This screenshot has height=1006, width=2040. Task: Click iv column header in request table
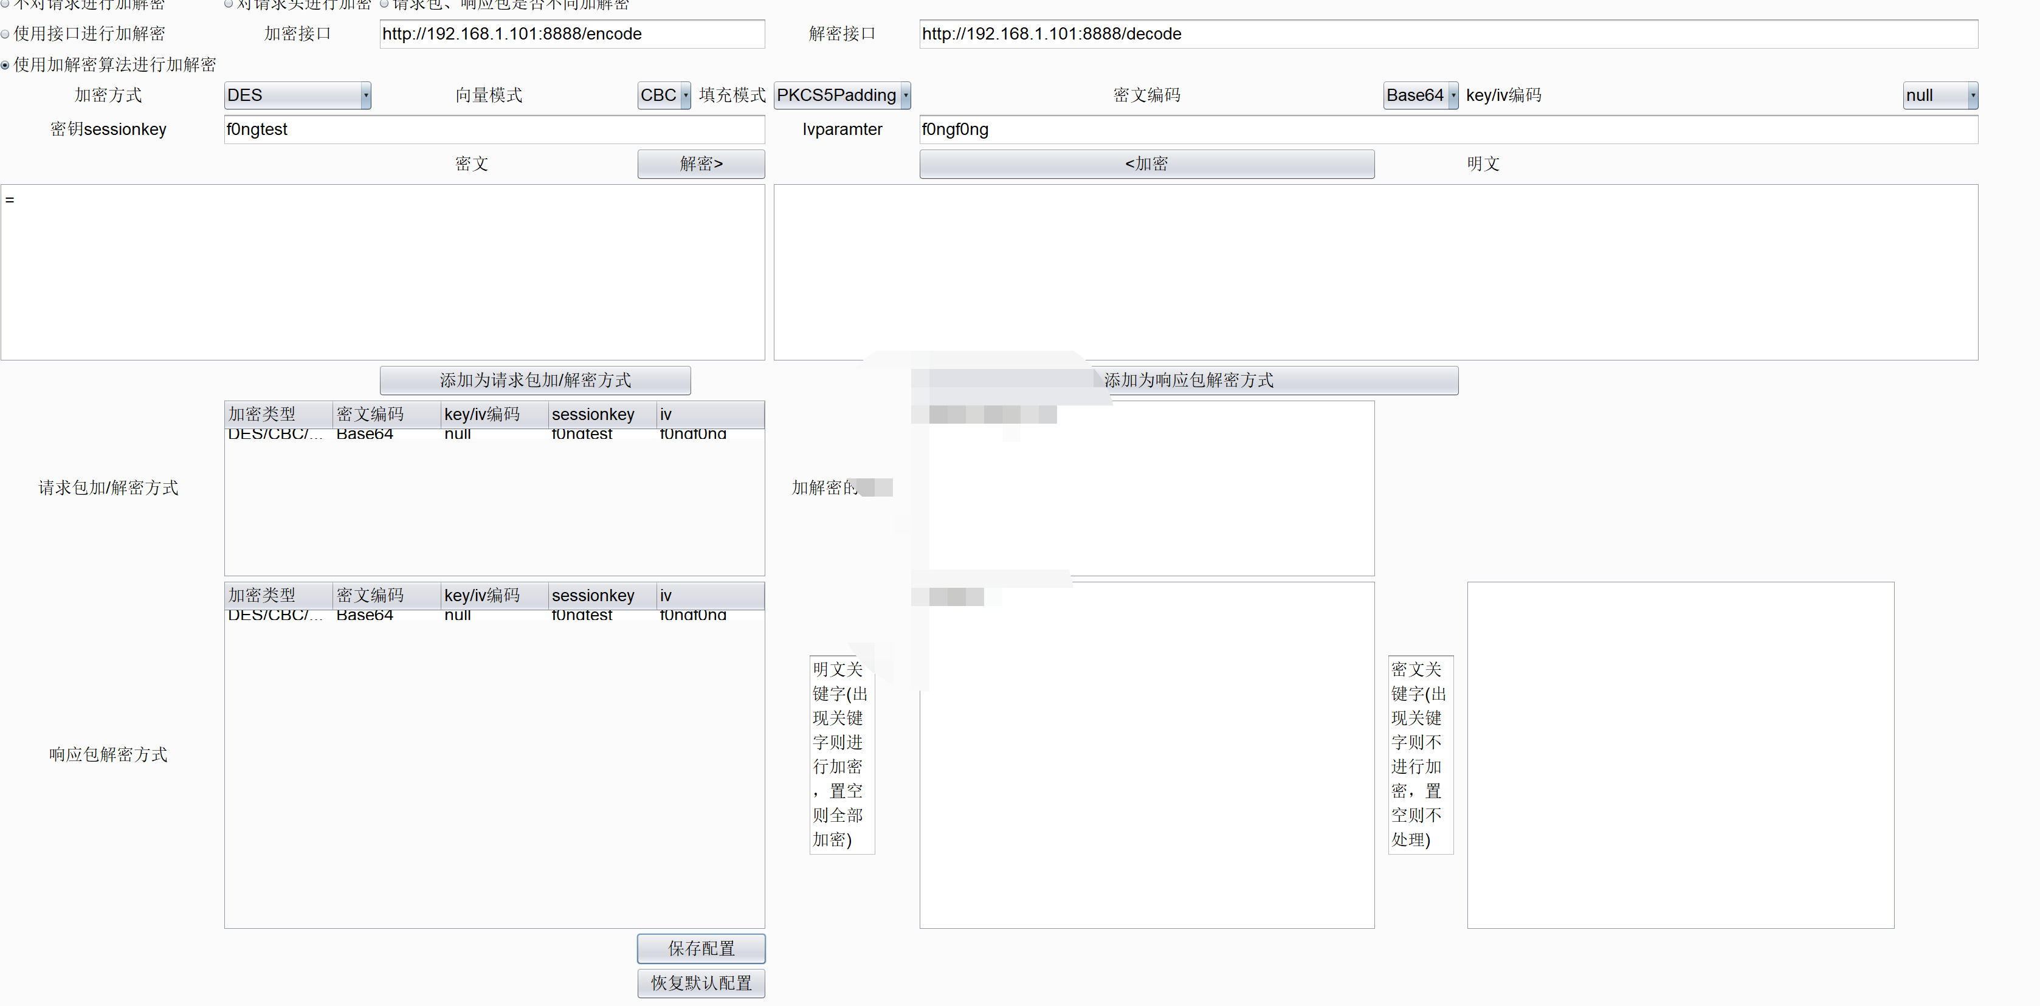(711, 415)
